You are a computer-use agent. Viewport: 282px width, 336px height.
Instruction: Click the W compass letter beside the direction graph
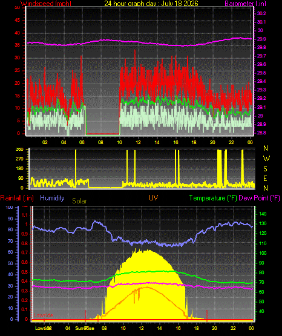tap(266, 159)
